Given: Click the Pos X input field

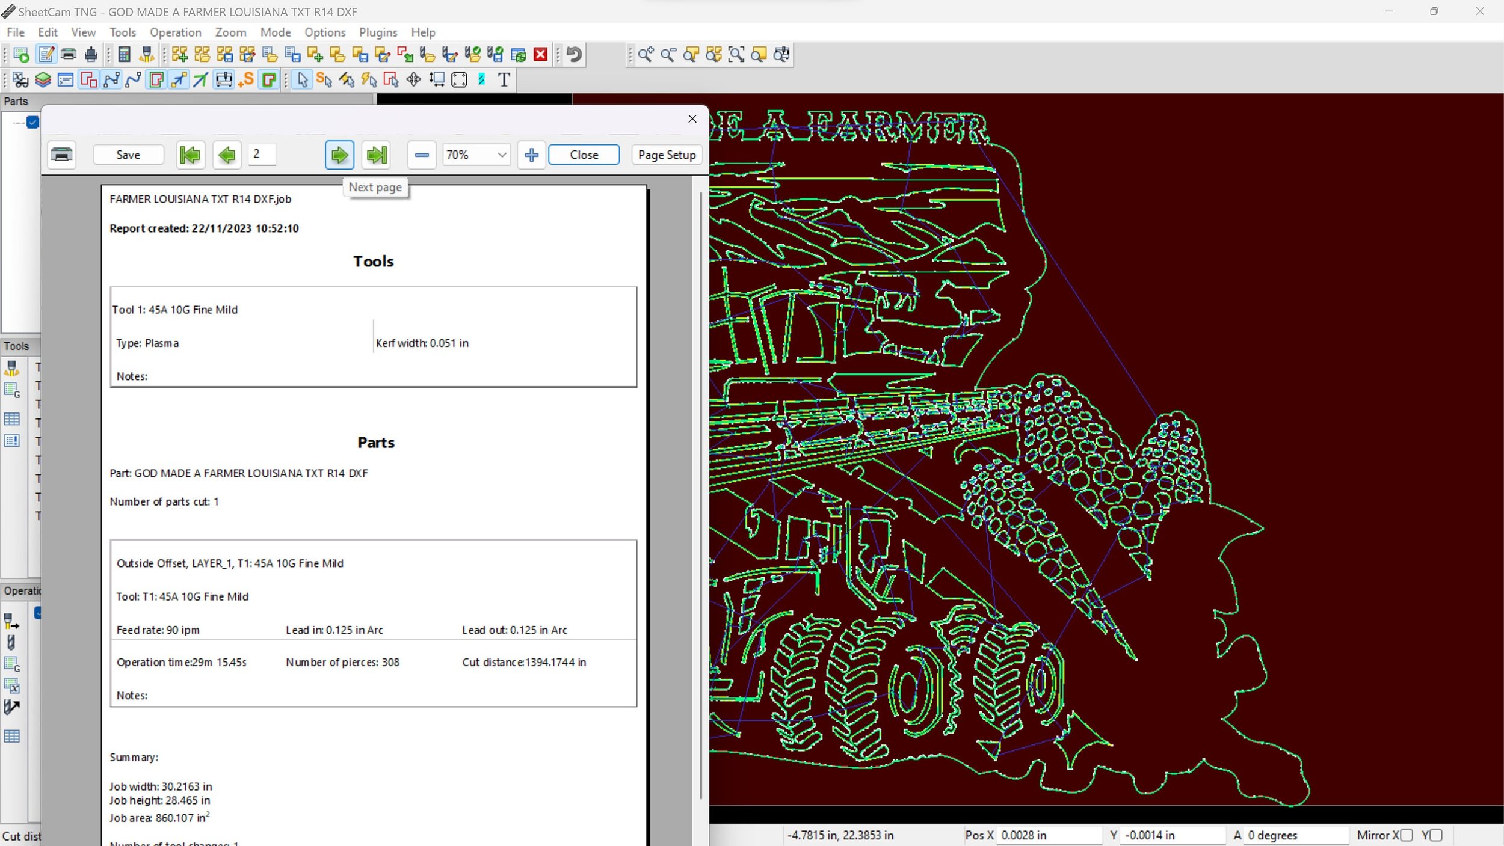Looking at the screenshot, I should point(1049,835).
